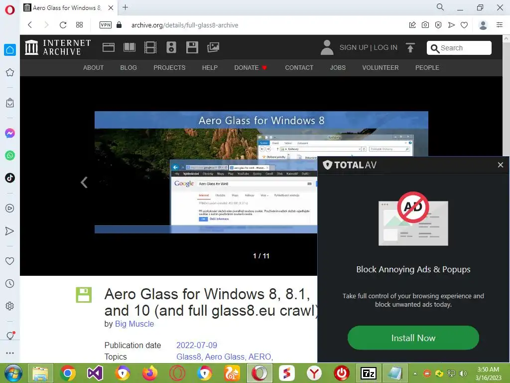510x383 pixels.
Task: Click the archive Search field
Action: (x=459, y=48)
